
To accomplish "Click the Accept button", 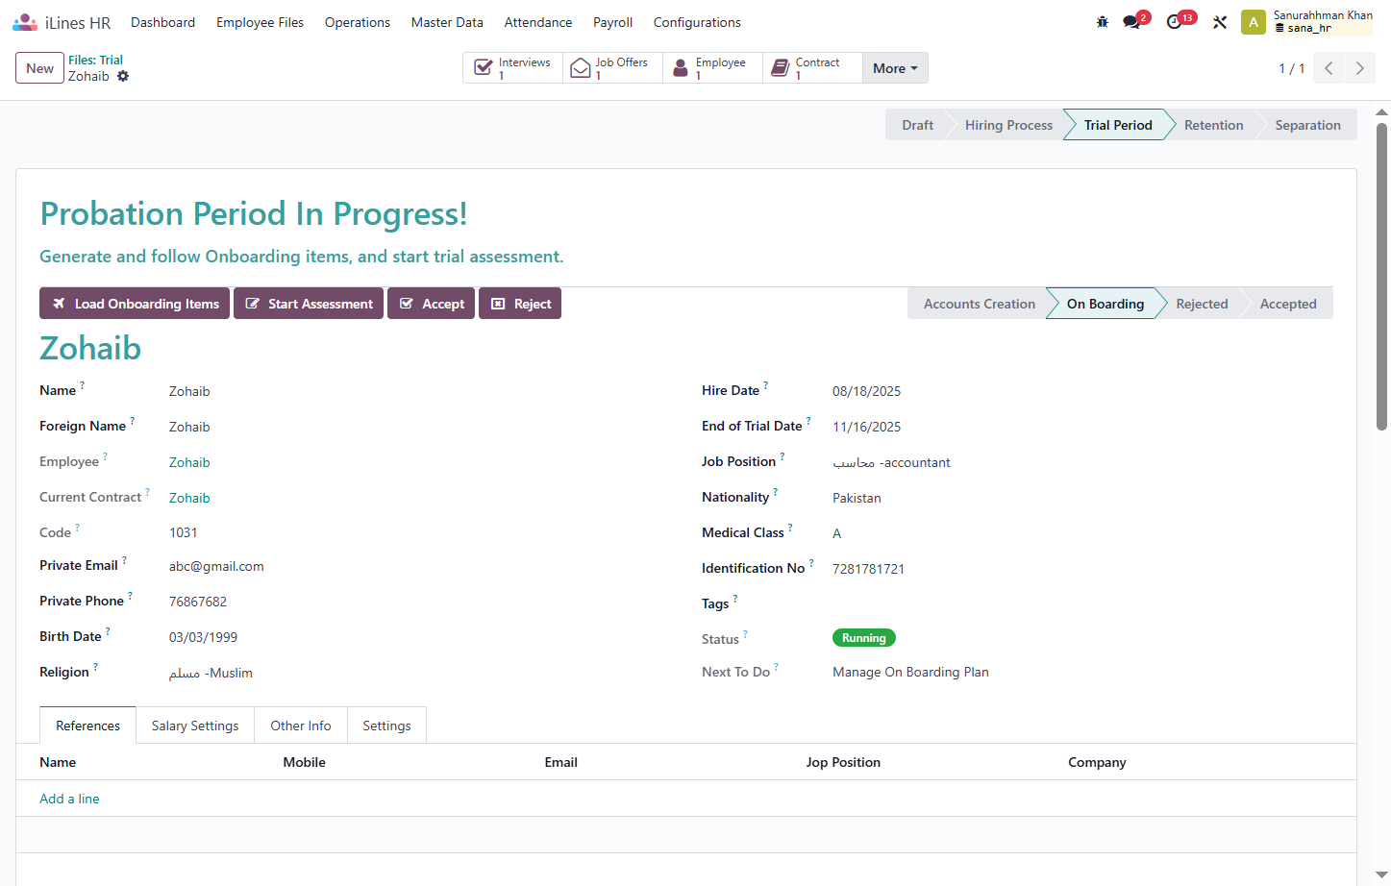I will 431,304.
